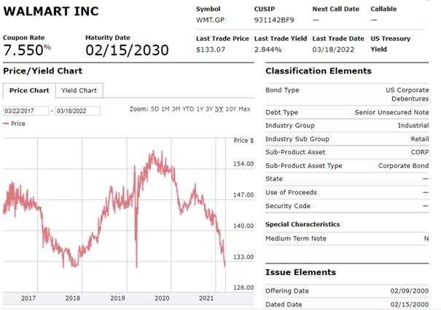This screenshot has width=441, height=310.
Task: Select the 5Y zoom range
Action: (219, 109)
